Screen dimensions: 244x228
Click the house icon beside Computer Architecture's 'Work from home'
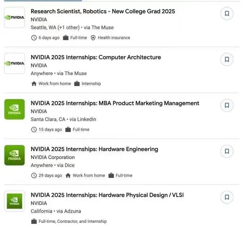tap(34, 84)
